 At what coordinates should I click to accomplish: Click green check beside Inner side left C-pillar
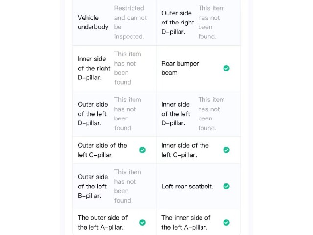click(x=226, y=150)
